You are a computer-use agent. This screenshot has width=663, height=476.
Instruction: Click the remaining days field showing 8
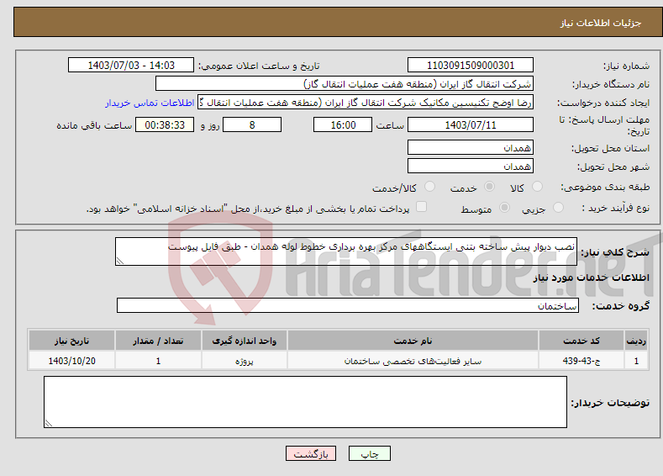(x=252, y=124)
